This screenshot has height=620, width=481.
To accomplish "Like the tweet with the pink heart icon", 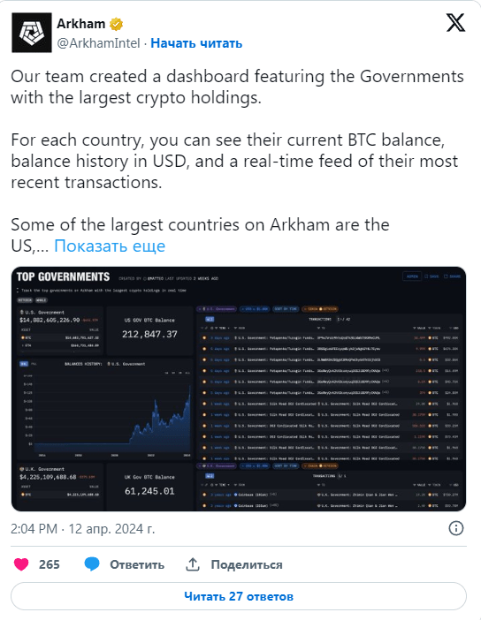I will click(x=21, y=564).
